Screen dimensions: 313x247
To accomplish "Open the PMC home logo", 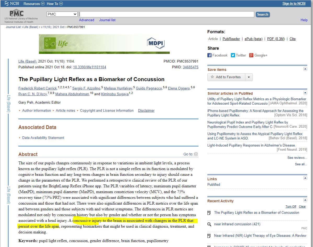I will (16, 13).
